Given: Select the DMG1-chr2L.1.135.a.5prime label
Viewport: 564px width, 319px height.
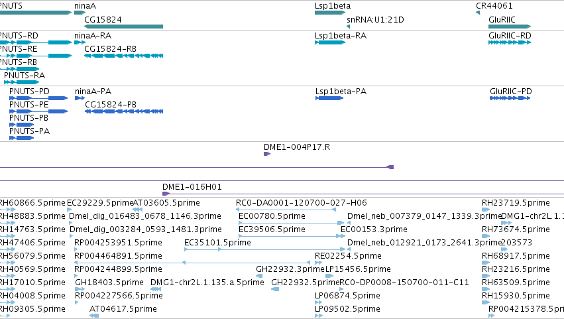Looking at the screenshot, I should point(207,283).
